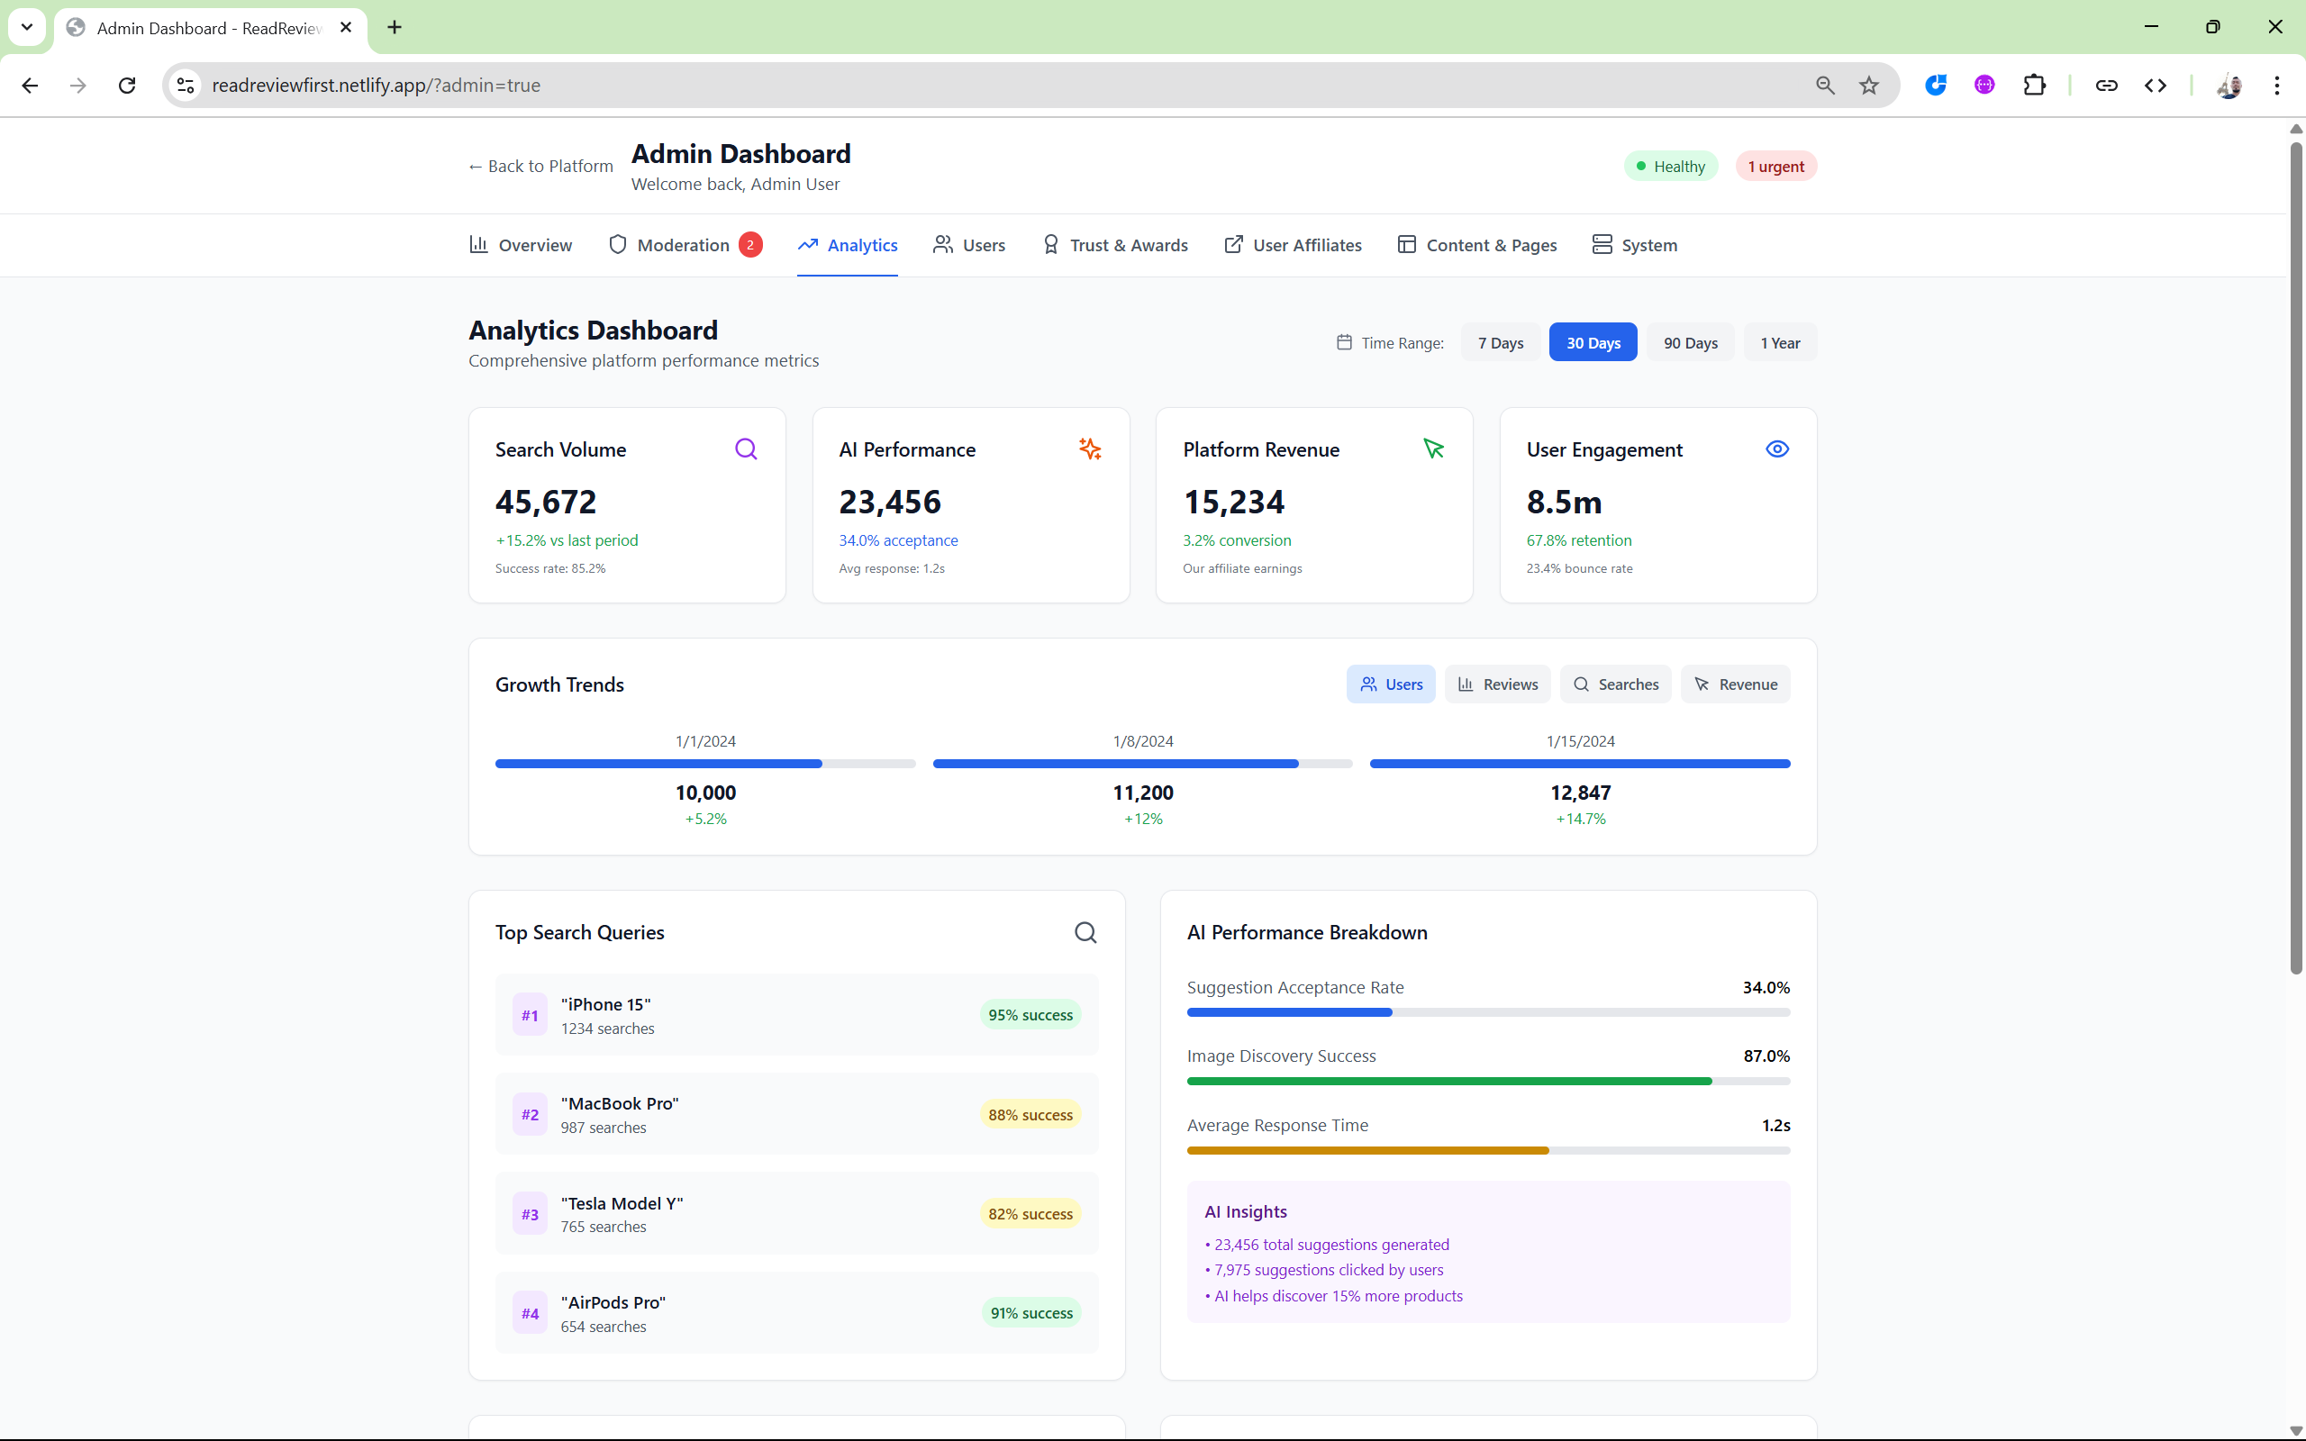This screenshot has width=2306, height=1441.
Task: Open browser extensions puzzle icon
Action: 2033,86
